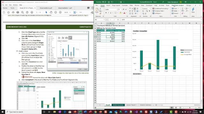The image size is (204, 114).
Task: Click Format cells button in Excel
Action: (x=175, y=13)
